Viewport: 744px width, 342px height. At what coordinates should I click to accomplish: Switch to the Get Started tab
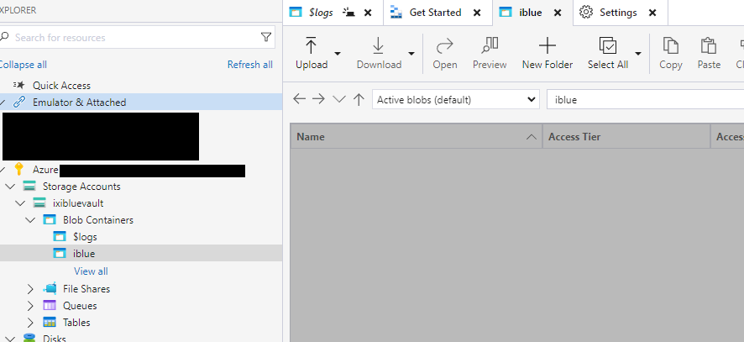pyautogui.click(x=435, y=13)
